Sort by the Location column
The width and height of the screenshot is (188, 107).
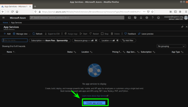click(x=85, y=52)
